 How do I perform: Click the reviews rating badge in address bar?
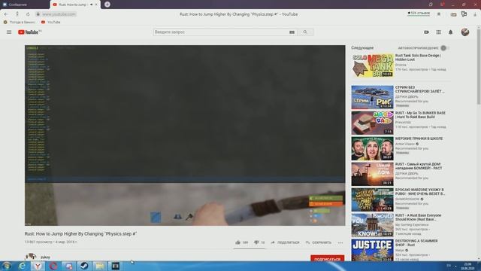[x=419, y=14]
